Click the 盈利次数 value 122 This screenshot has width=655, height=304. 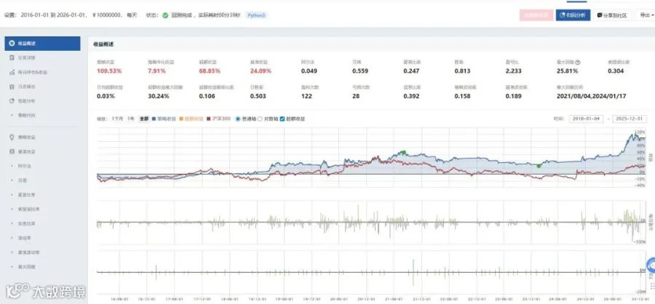(x=307, y=96)
